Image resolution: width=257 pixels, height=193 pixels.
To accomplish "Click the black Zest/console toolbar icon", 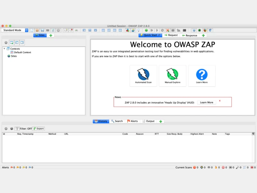I will [x=184, y=30].
